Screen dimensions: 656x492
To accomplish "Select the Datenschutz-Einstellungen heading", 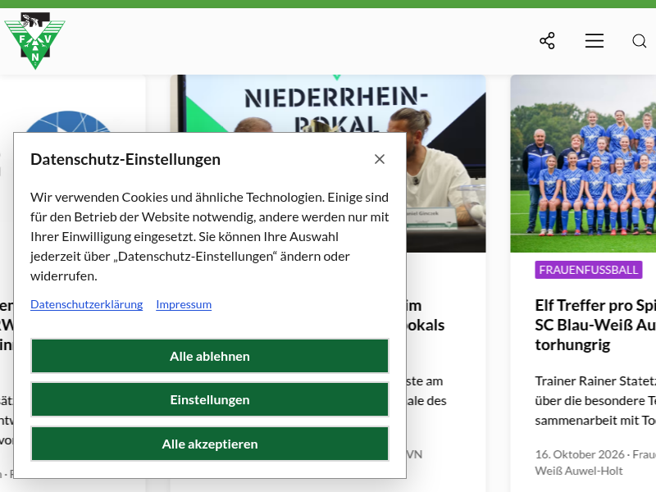I will click(x=125, y=159).
